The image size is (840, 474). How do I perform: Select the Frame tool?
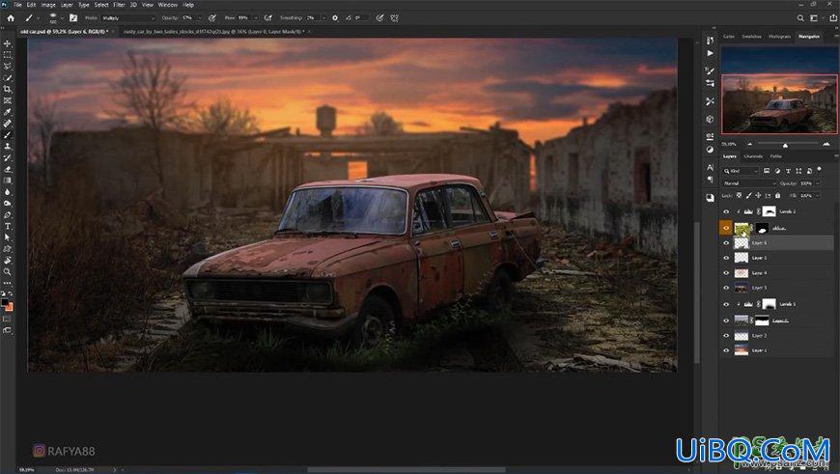(x=8, y=100)
